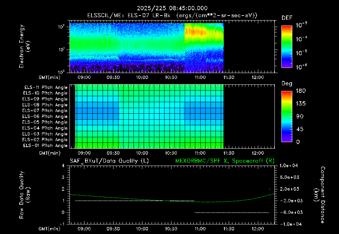
Task: Click the GMT(min) label under bottom plot
Action: pyautogui.click(x=50, y=229)
